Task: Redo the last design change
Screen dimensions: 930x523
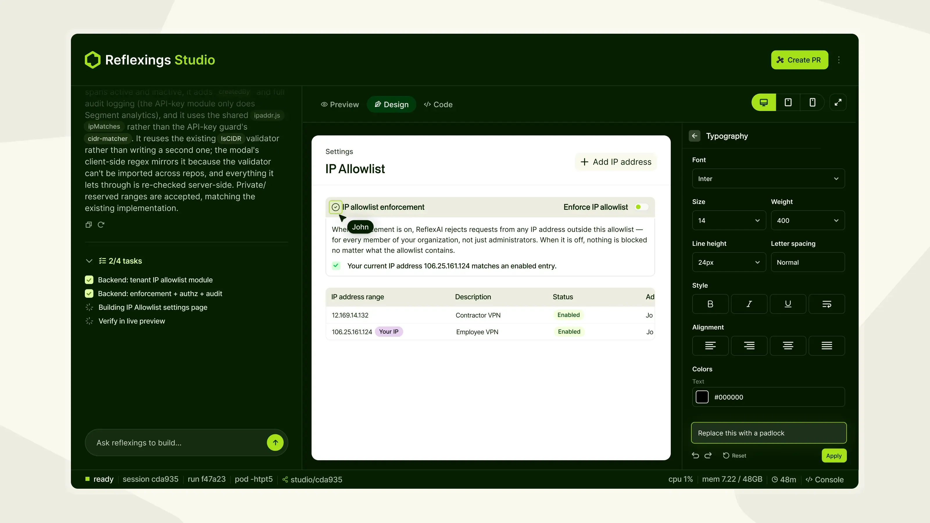Action: [x=708, y=456]
